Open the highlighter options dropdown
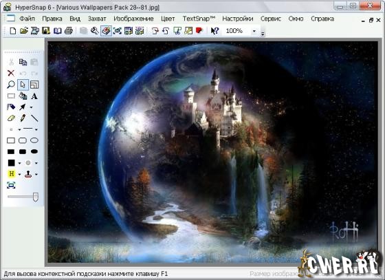This screenshot has height=280, width=385. (19, 174)
